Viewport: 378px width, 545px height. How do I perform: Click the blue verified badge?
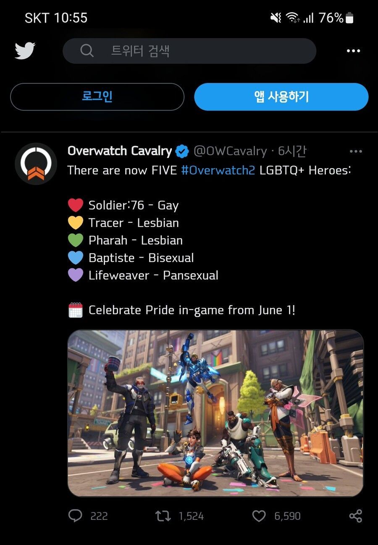[182, 151]
